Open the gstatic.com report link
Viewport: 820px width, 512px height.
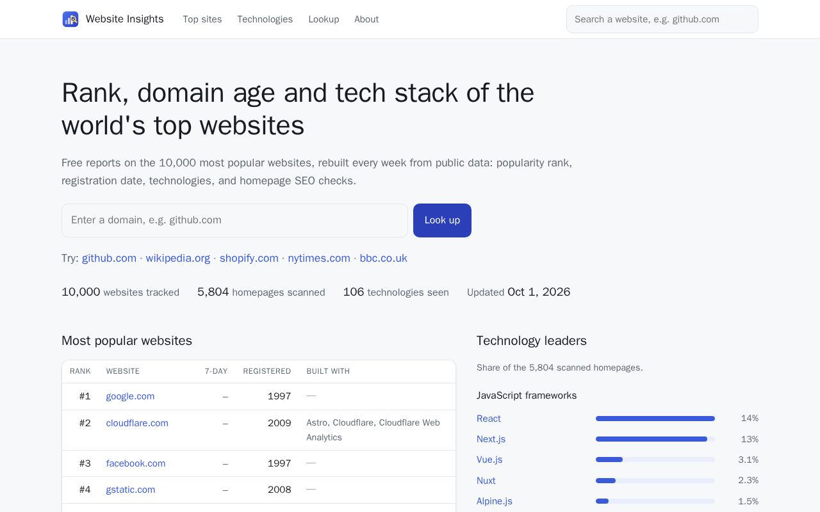pyautogui.click(x=131, y=490)
